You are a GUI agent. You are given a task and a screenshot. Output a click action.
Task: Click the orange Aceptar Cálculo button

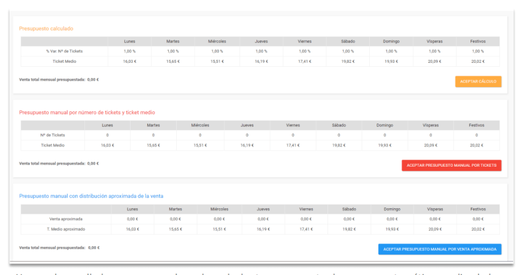478,81
